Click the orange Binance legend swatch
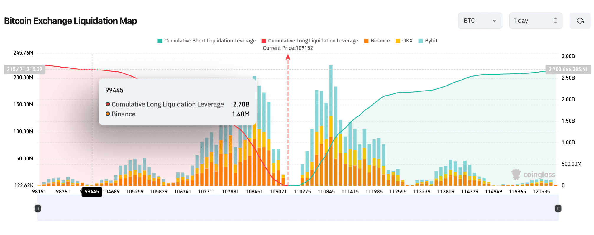Image resolution: width=594 pixels, height=235 pixels. (366, 41)
